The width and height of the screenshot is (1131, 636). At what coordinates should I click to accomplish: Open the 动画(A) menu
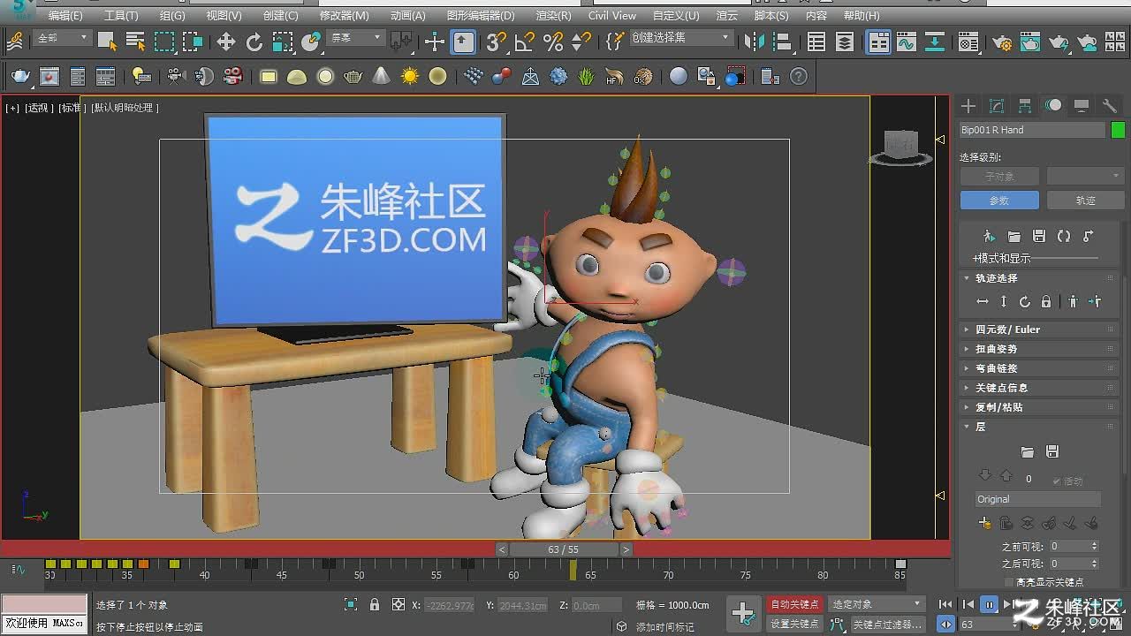point(407,15)
